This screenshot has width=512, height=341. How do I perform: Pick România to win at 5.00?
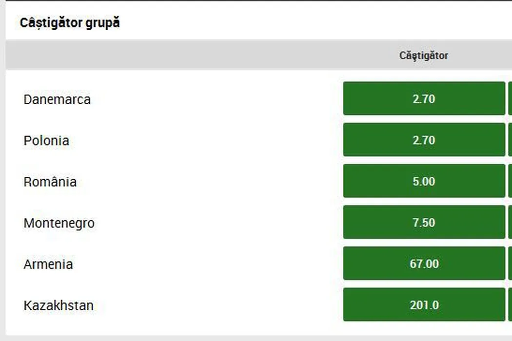[424, 181]
